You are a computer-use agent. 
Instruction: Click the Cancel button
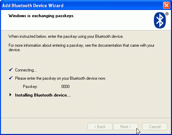155,127
